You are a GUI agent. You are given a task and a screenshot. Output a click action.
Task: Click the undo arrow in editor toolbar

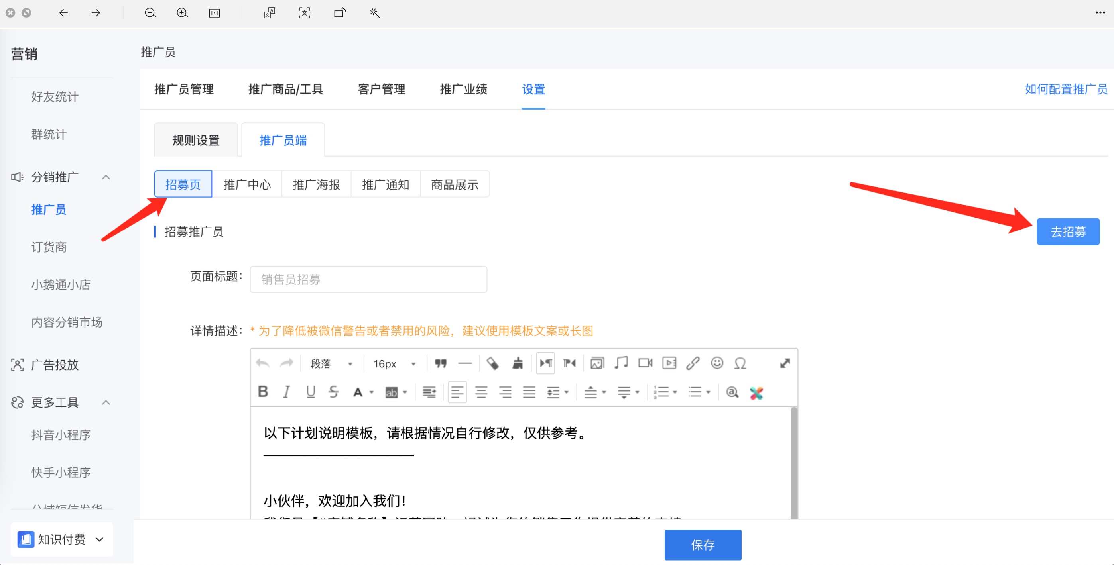point(262,363)
